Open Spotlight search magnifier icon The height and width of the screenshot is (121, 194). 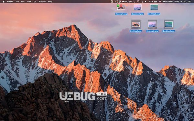(x=185, y=2)
